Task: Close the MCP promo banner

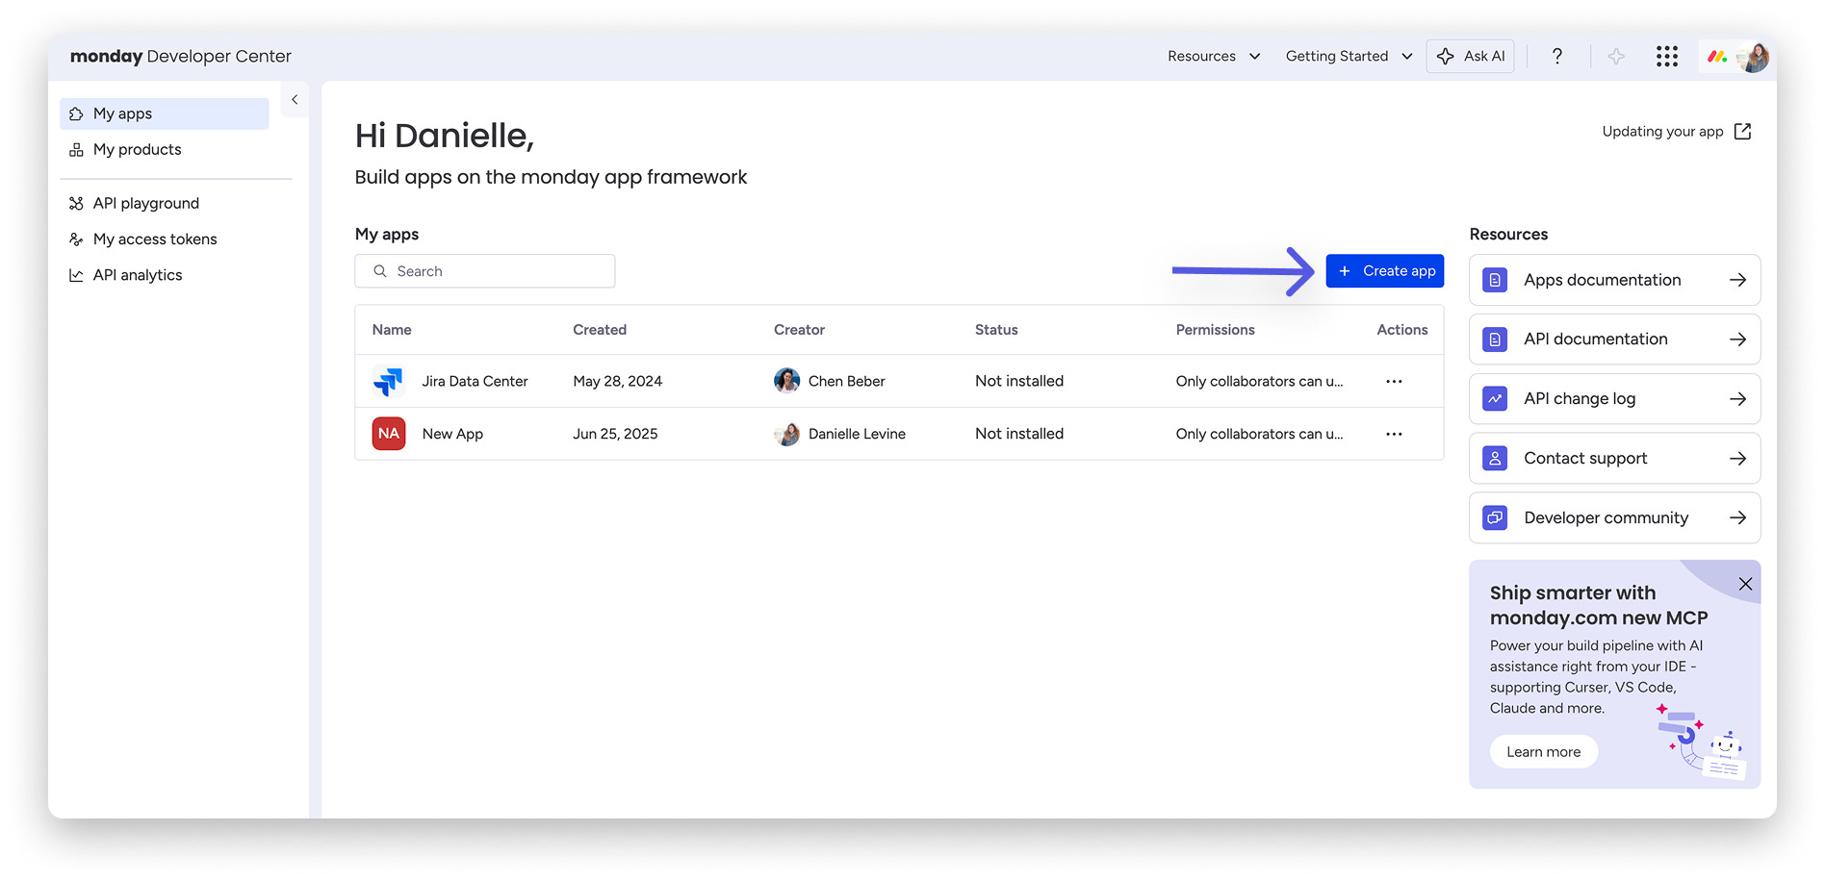Action: [x=1745, y=584]
